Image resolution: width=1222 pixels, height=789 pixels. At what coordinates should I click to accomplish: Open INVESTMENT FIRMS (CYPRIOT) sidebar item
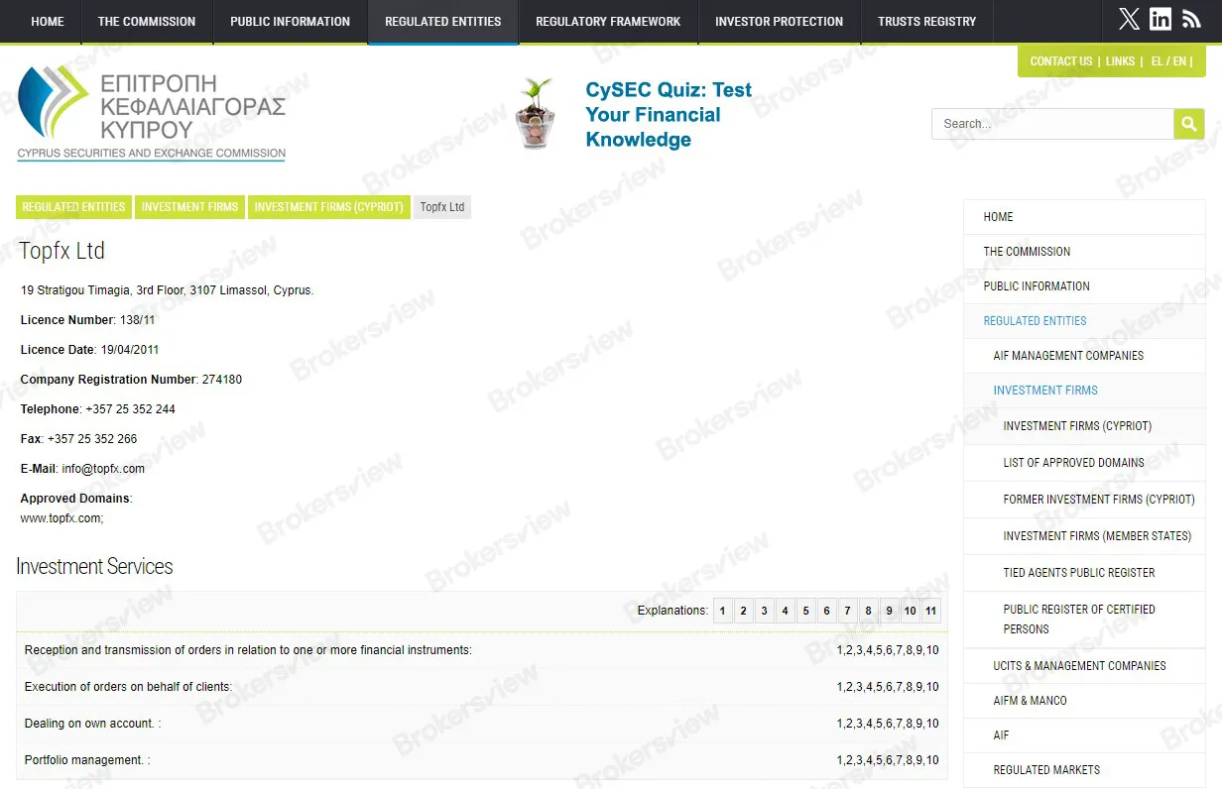pyautogui.click(x=1084, y=426)
